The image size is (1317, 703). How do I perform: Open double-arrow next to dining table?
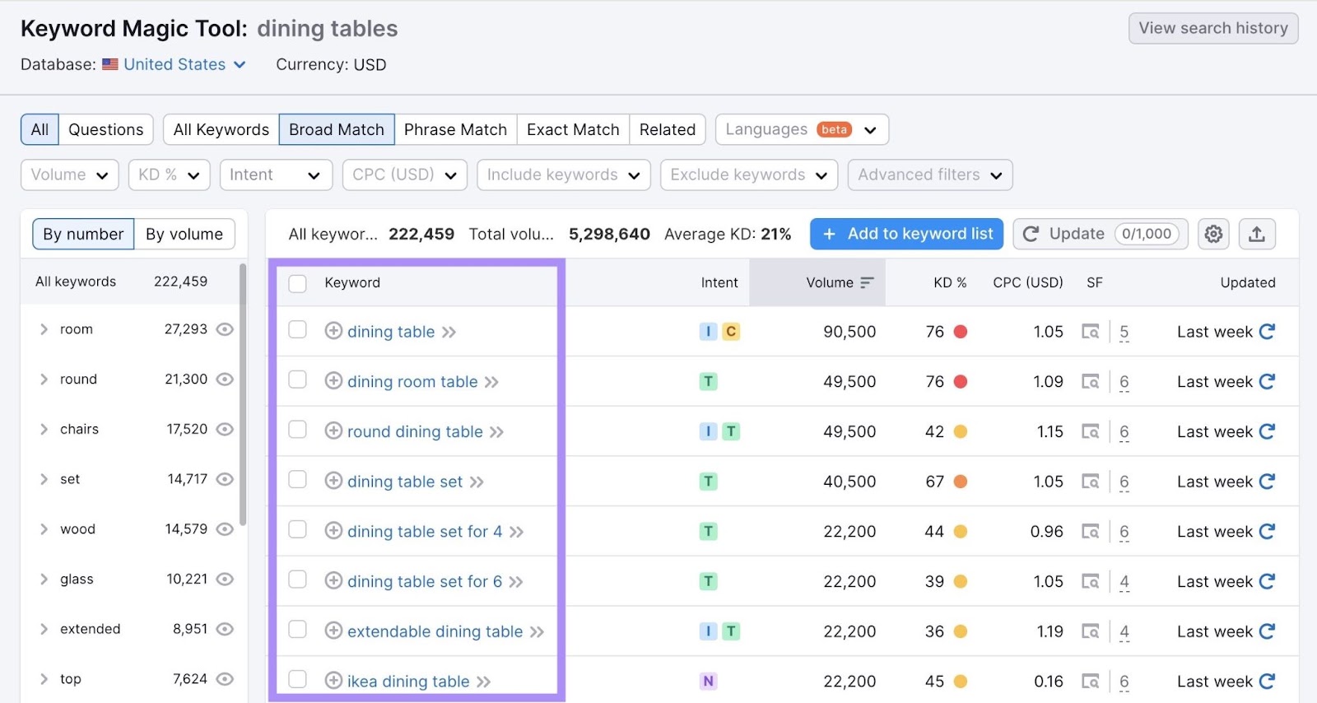click(449, 333)
